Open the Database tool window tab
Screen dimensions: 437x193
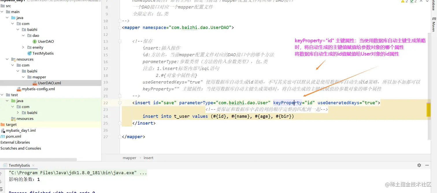[x=434, y=5]
